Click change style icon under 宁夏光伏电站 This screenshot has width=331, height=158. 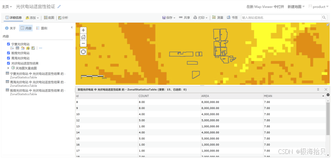23,48
